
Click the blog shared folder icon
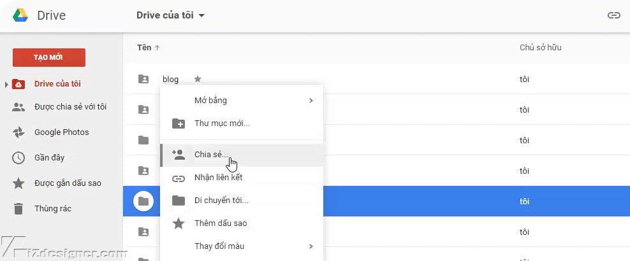143,79
